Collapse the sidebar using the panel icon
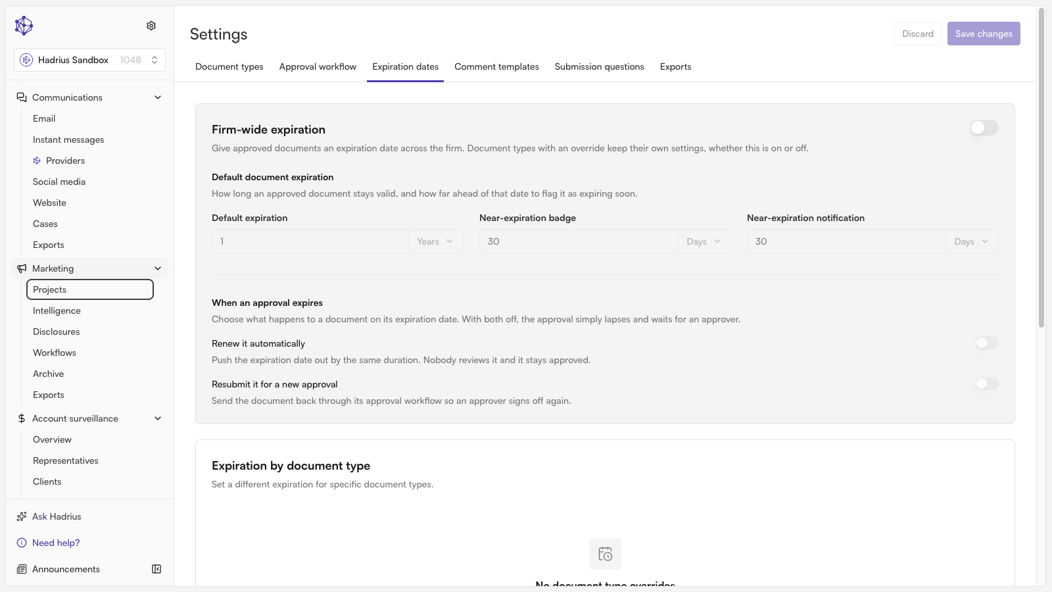This screenshot has width=1052, height=592. tap(156, 569)
